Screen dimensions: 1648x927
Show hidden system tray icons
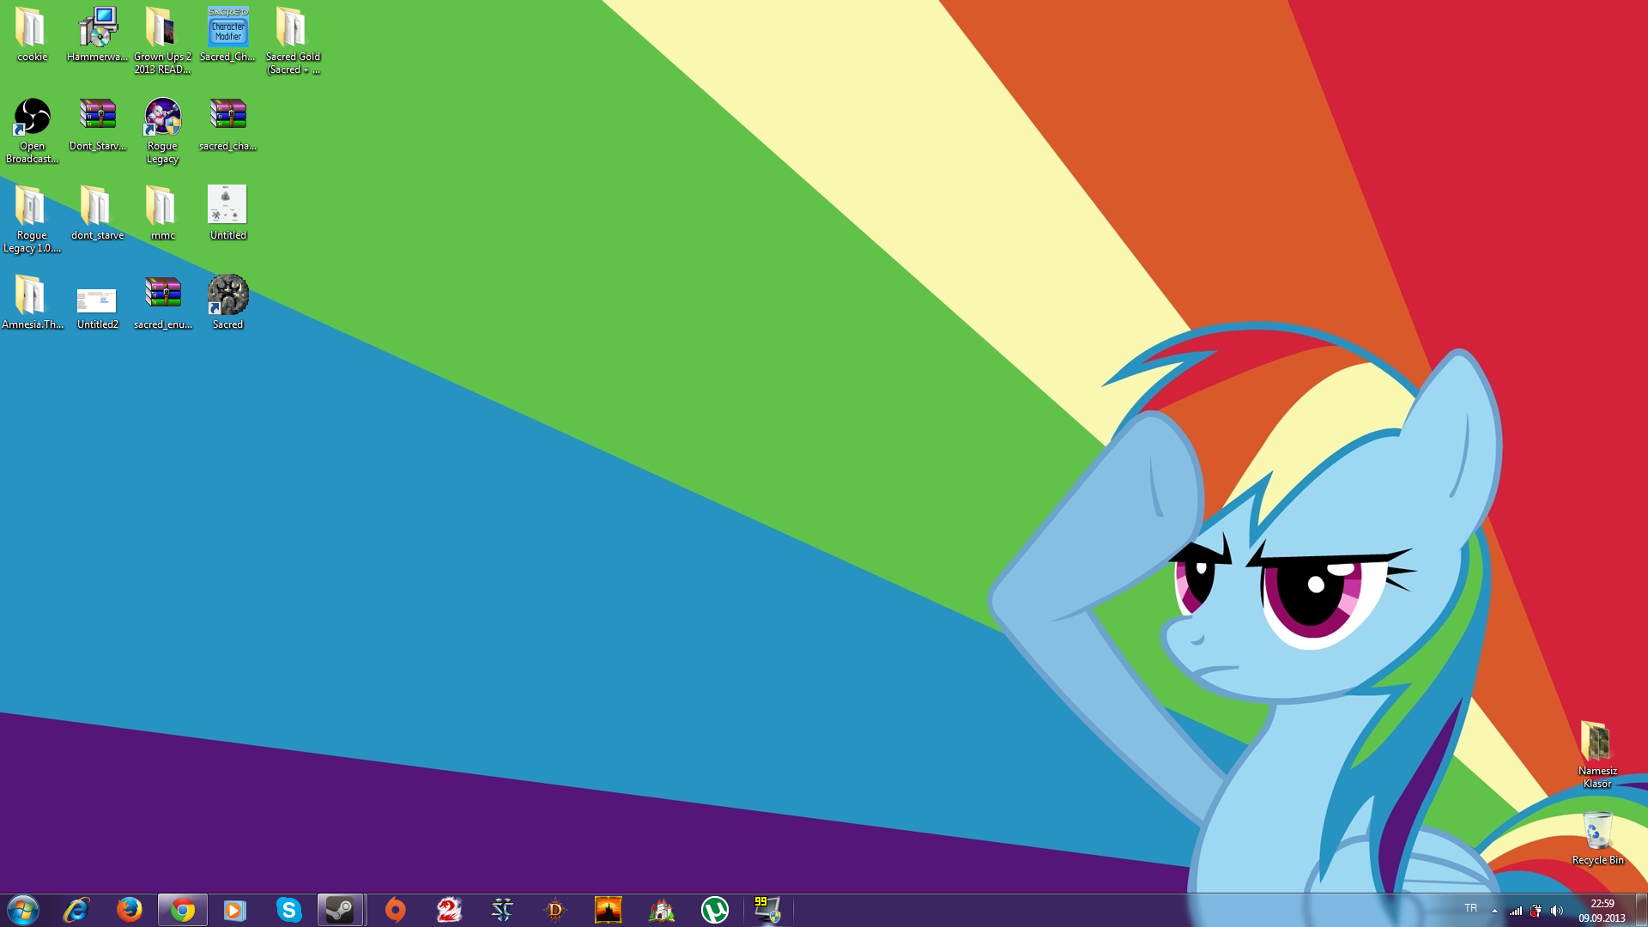1494,911
